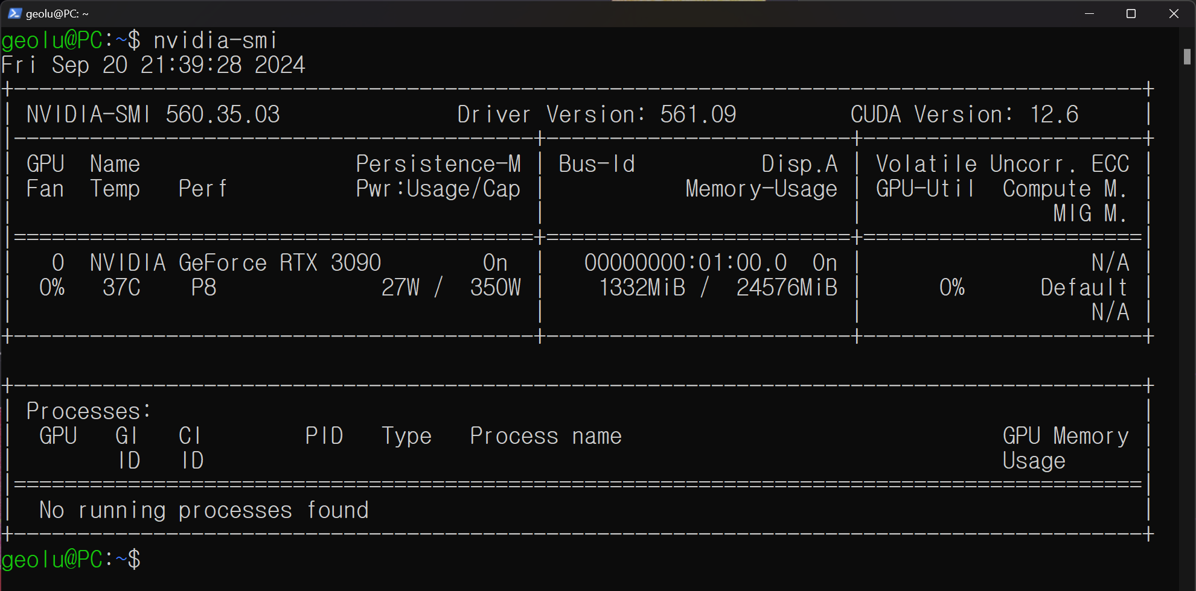The height and width of the screenshot is (591, 1196).
Task: Click the 'Volatile Uncorr. ECC' header
Action: [1002, 164]
